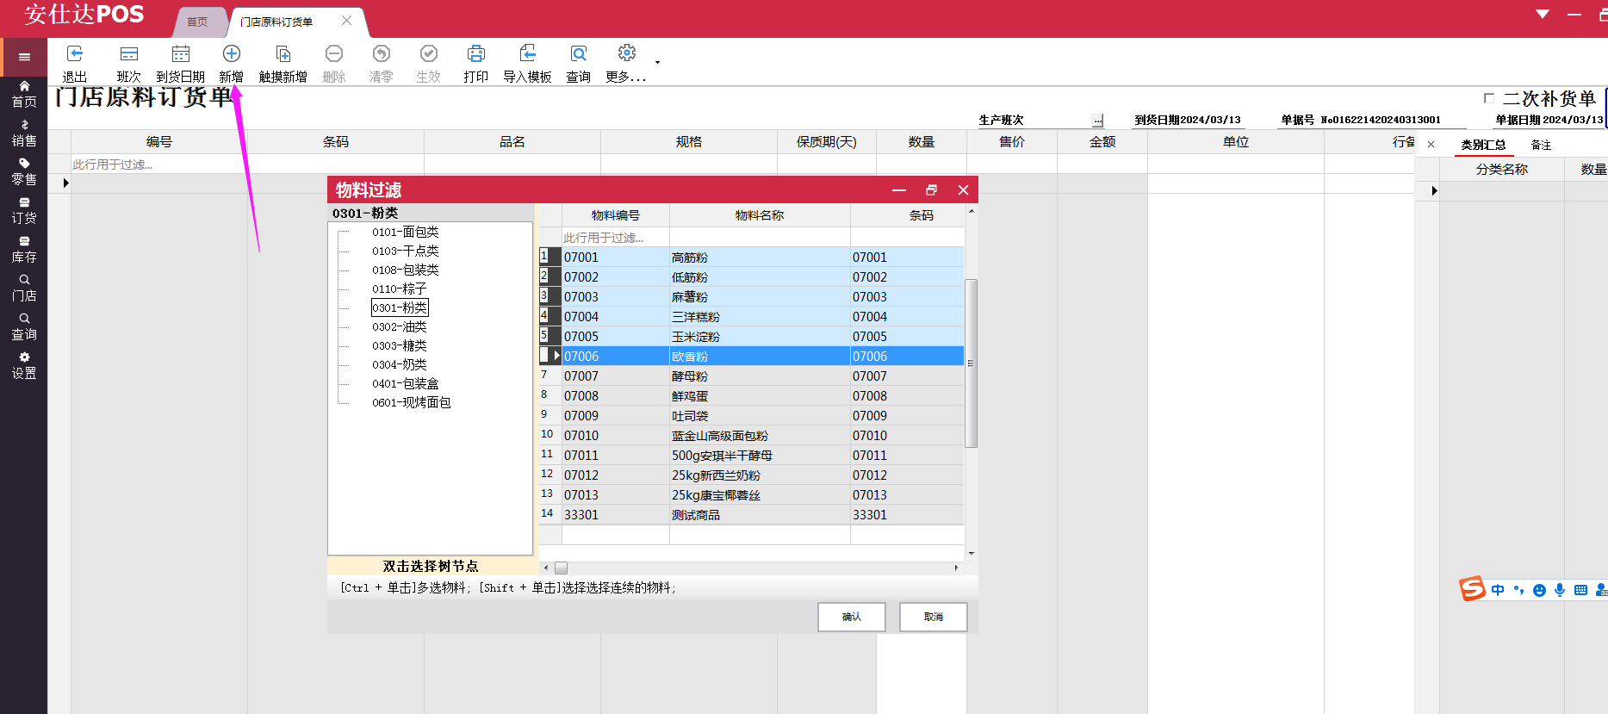Switch to the 备注 tab
The height and width of the screenshot is (714, 1608).
pyautogui.click(x=1540, y=145)
